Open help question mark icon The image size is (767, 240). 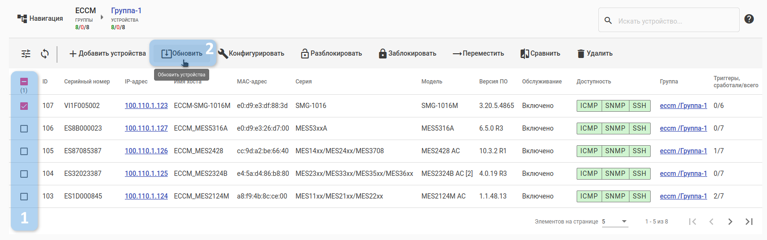749,19
